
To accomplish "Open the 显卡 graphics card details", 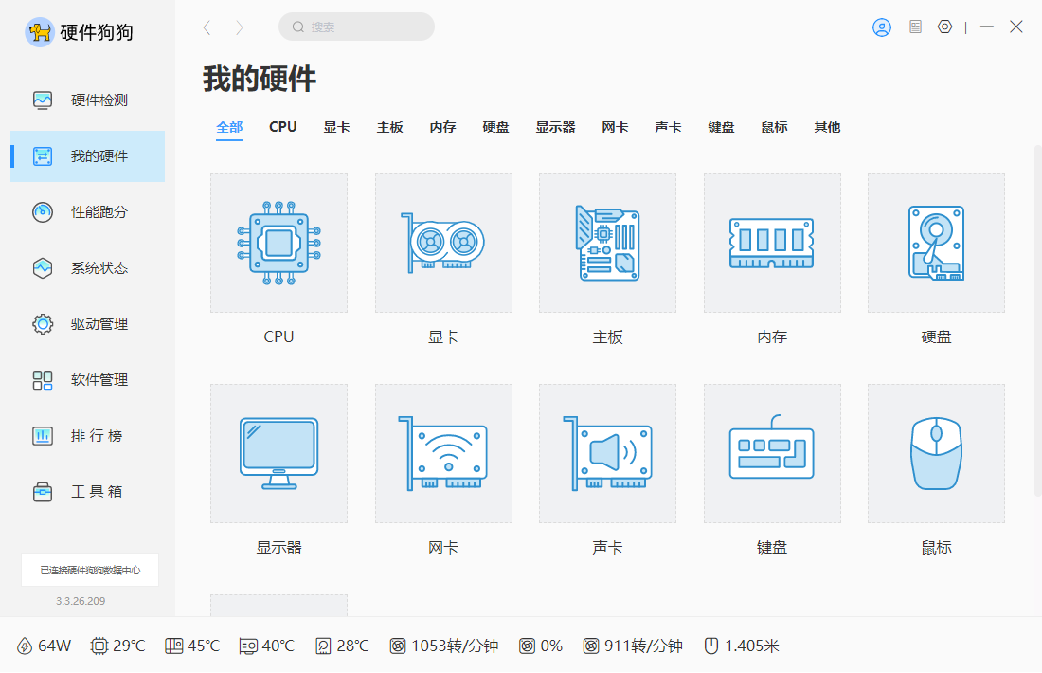I will 443,243.
